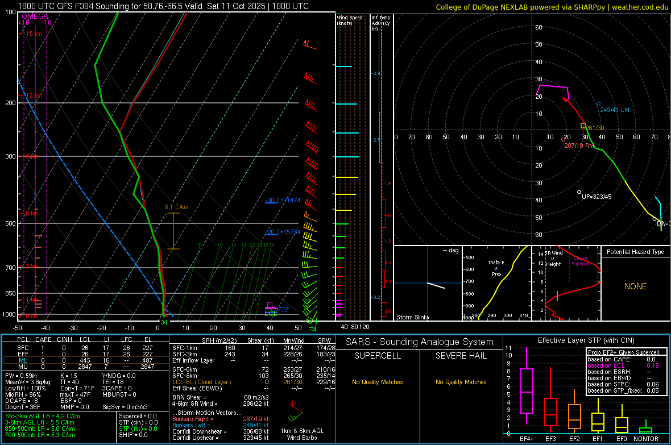Select the SFC parcel row
This screenshot has height=445, width=671.
pos(85,348)
